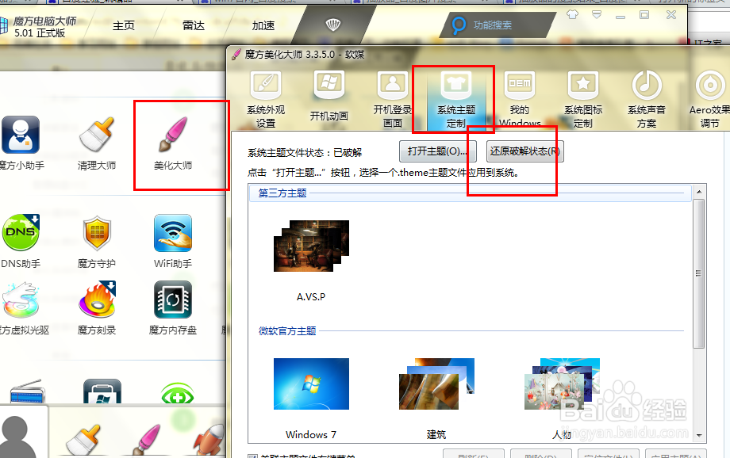Screen dimensions: 730x458
Task: Click the theme list vertical scrollbar thumb
Action: (698, 273)
